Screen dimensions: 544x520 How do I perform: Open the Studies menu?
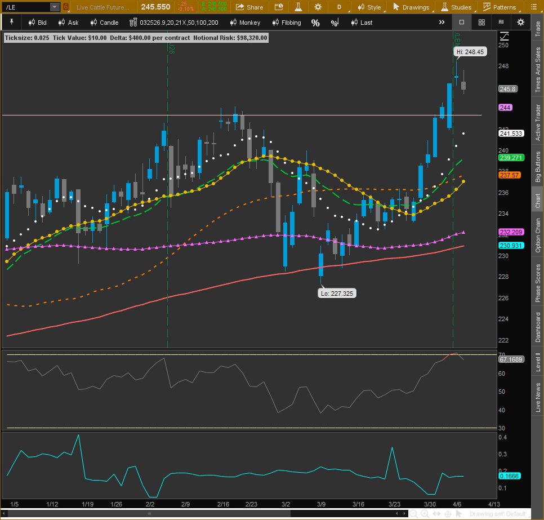coord(458,7)
